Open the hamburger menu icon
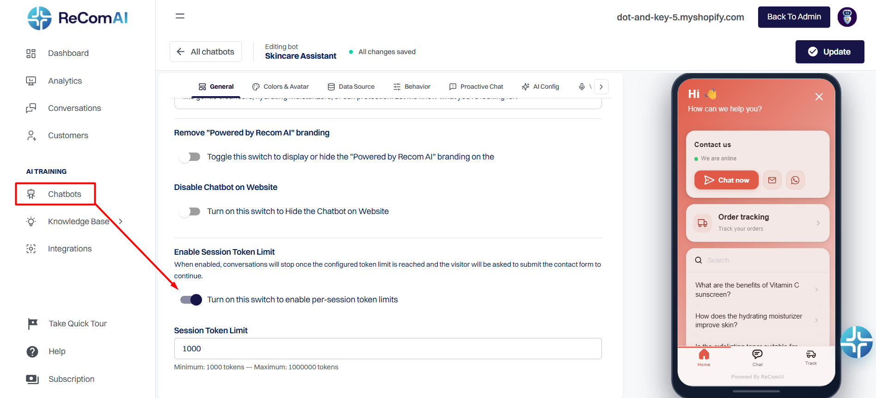The height and width of the screenshot is (398, 876). coord(180,16)
